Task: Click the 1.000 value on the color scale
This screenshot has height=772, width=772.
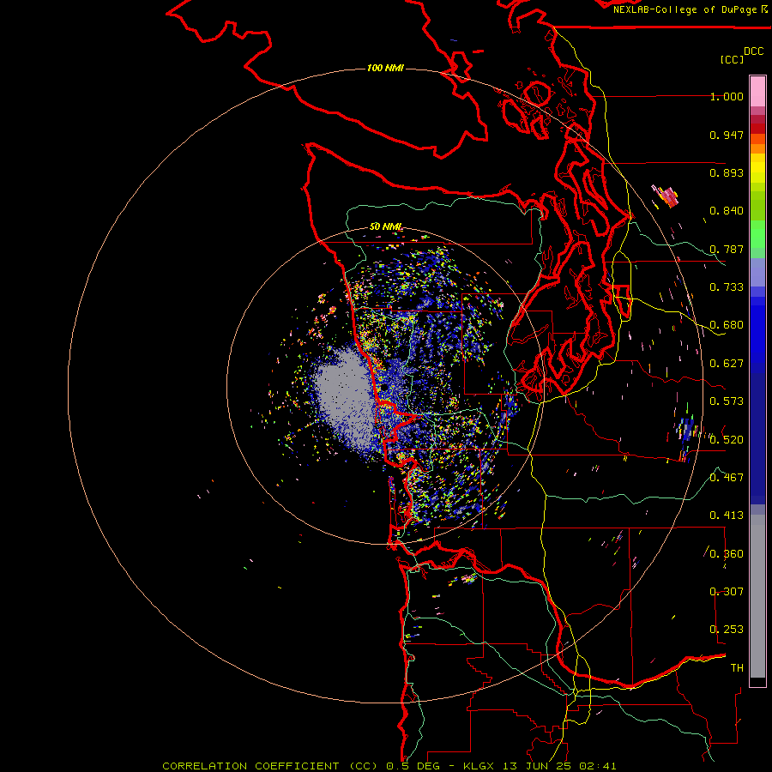Action: 727,96
